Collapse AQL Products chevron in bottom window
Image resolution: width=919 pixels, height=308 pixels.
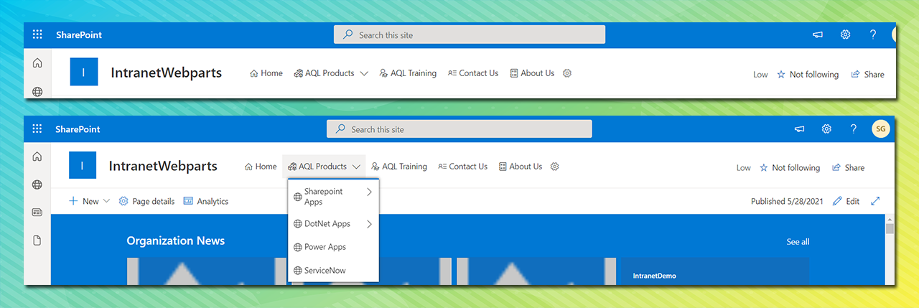pyautogui.click(x=357, y=167)
